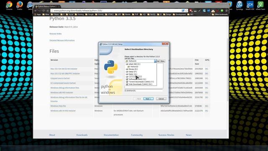268x151 pixels.
Task: Open the Design bookmark folder
Action: [x=167, y=14]
